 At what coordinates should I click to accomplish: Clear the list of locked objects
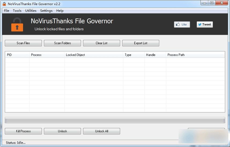[102, 43]
